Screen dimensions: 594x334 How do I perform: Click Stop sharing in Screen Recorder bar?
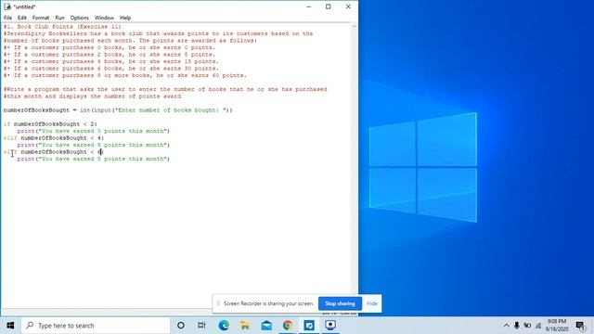(x=340, y=303)
